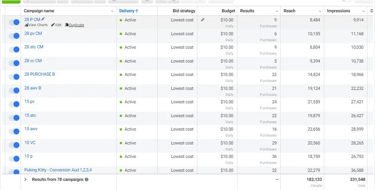The image size is (375, 190).
Task: Turn off the 10 VC campaign toggle
Action: 14,145
